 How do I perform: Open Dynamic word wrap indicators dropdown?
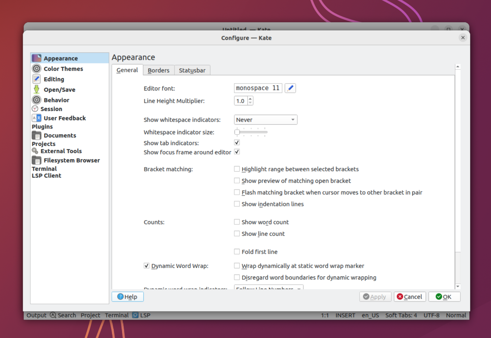coord(269,287)
